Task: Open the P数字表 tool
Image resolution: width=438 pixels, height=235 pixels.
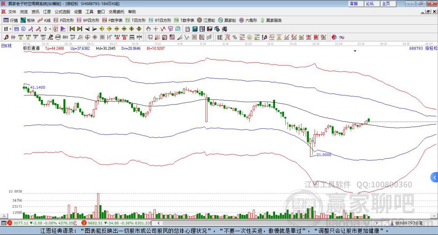Action: (x=112, y=20)
